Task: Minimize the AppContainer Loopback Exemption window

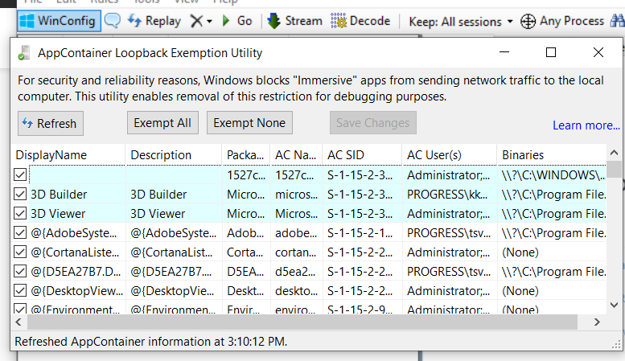Action: coord(504,52)
